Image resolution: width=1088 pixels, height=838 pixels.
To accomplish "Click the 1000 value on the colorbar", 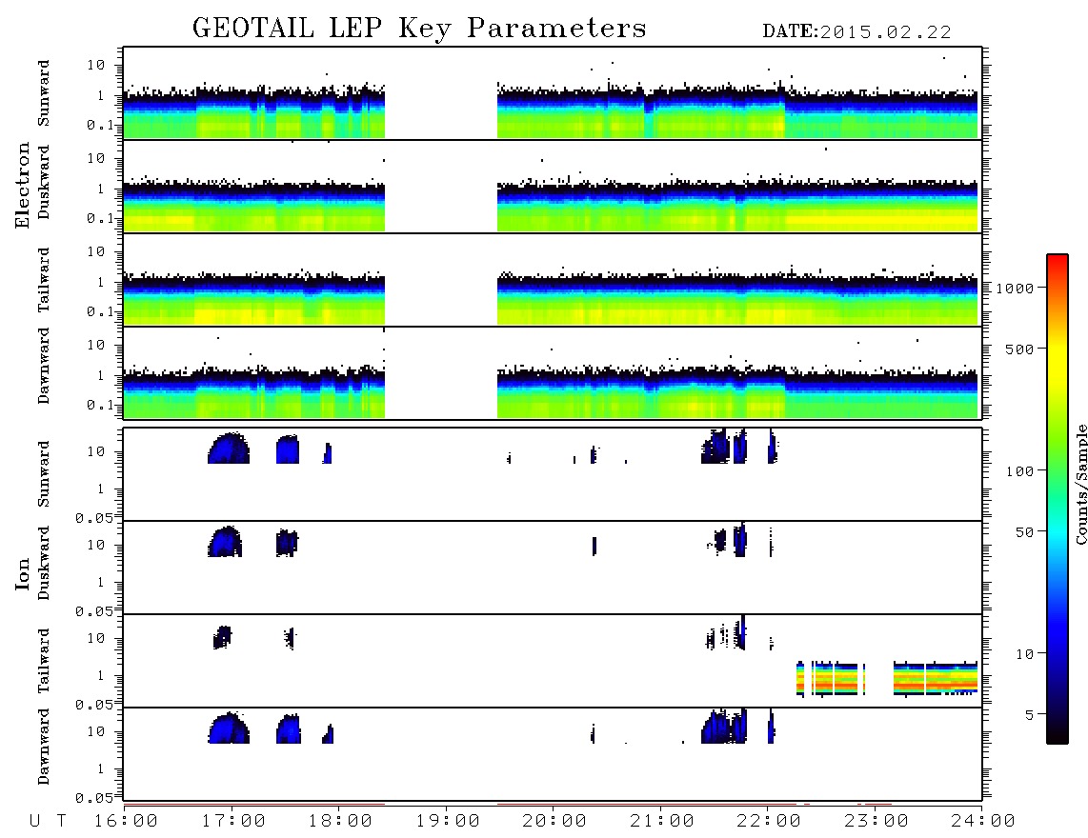I will coord(1015,289).
